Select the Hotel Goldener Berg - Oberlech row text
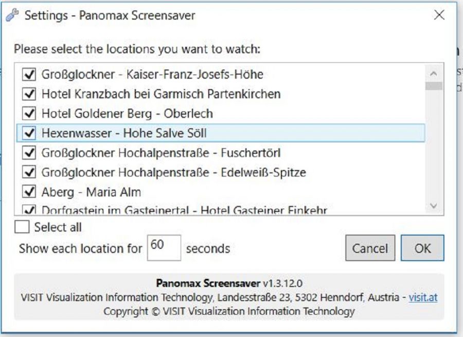463x337 pixels. pyautogui.click(x=127, y=113)
